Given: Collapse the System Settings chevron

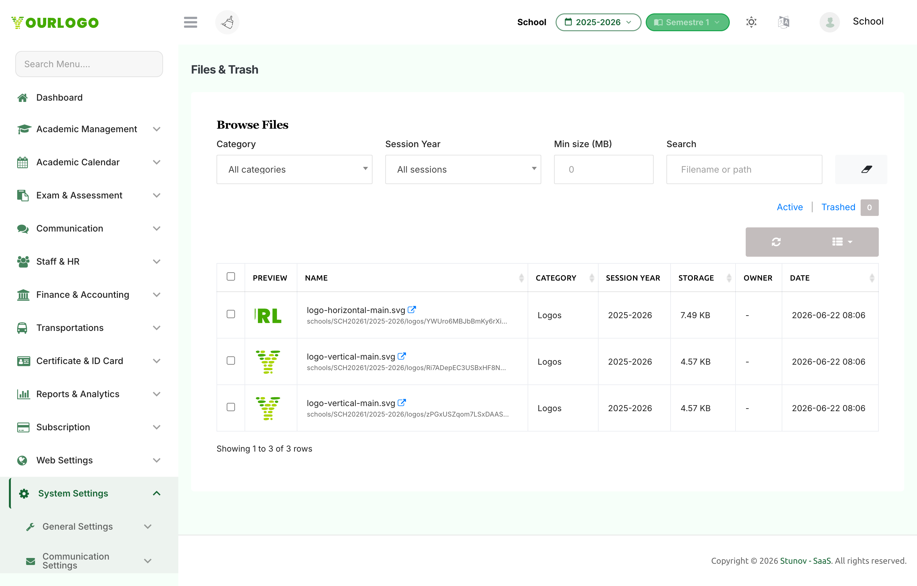Looking at the screenshot, I should click(157, 494).
